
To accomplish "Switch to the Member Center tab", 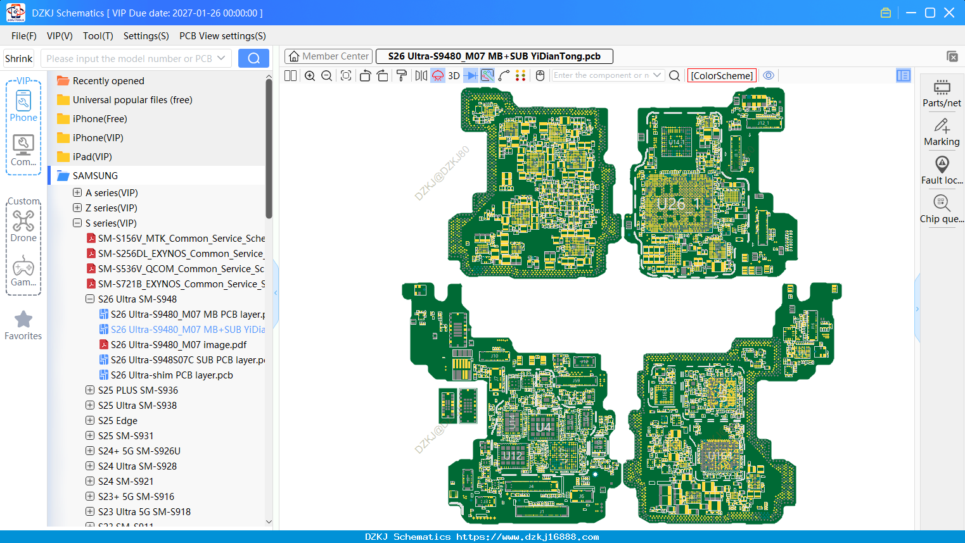I will pyautogui.click(x=329, y=56).
